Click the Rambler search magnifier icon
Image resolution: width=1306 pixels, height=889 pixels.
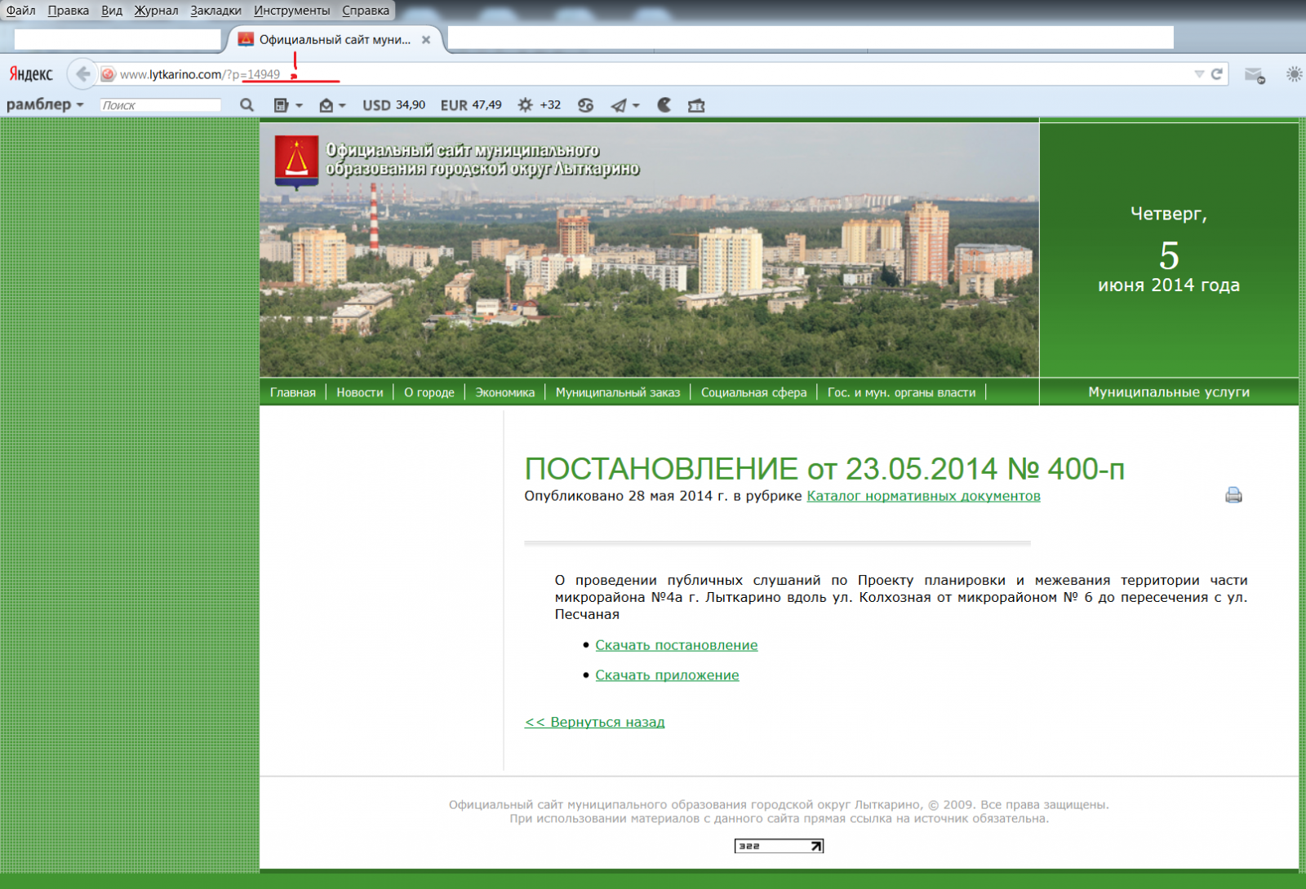click(x=247, y=105)
